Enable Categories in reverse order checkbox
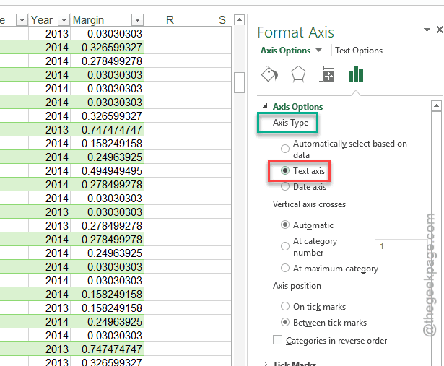 278,341
